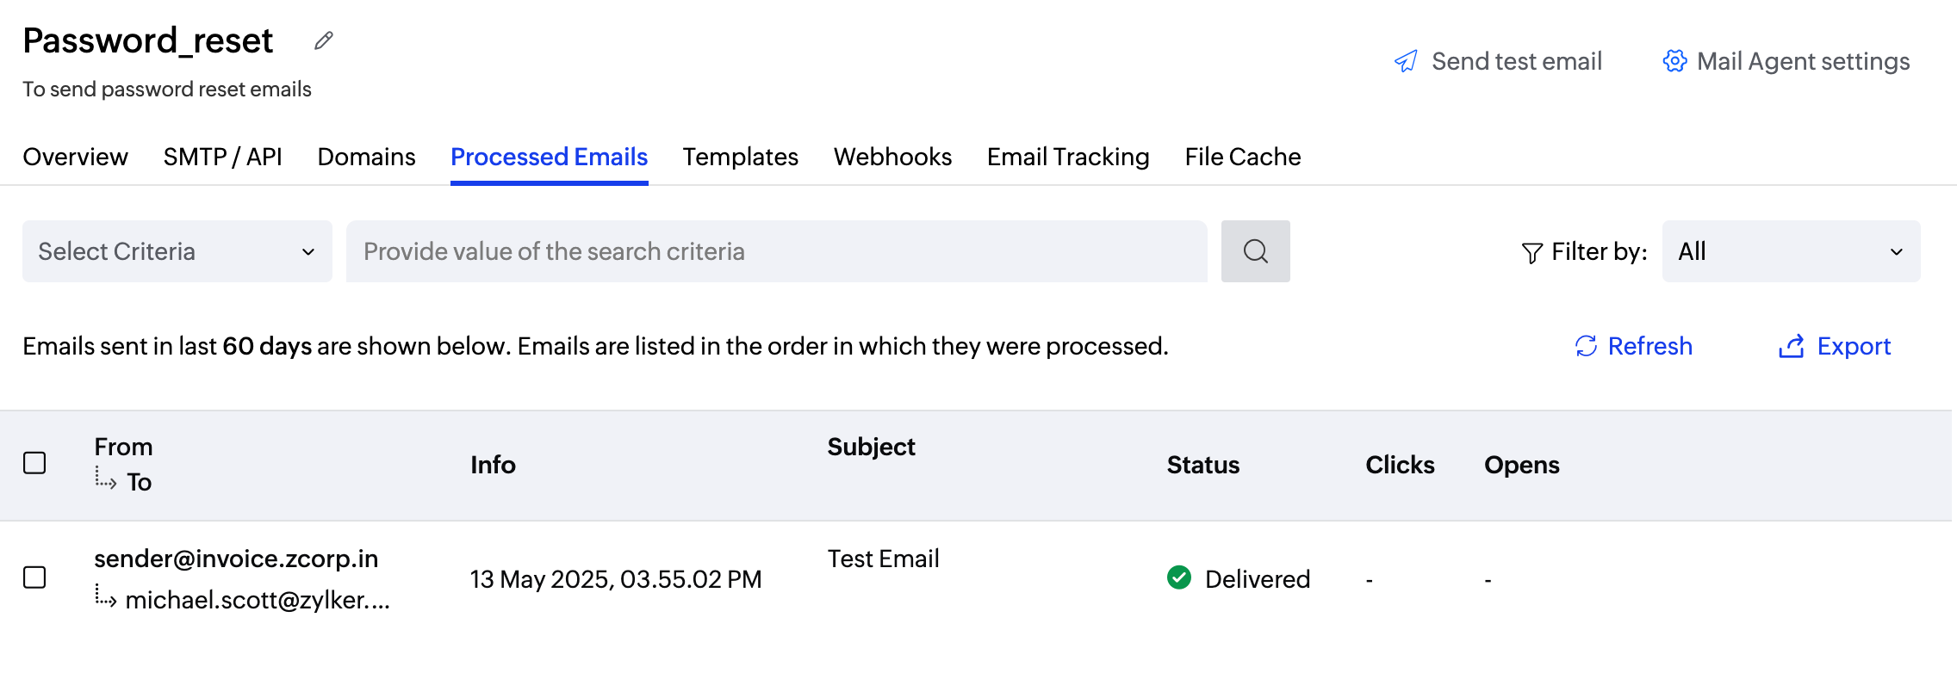Click the paper plane send test icon
Screen dimensions: 1957x673
1406,61
